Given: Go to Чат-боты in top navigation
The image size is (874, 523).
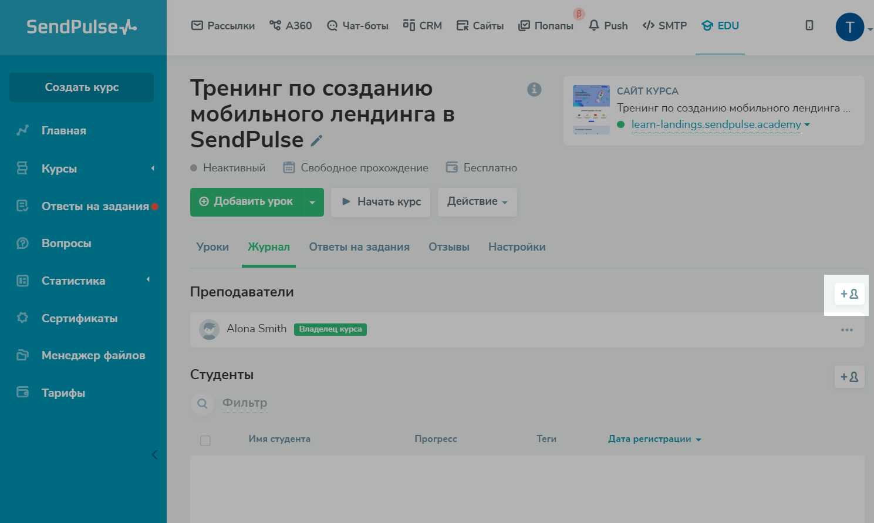Looking at the screenshot, I should (x=357, y=26).
